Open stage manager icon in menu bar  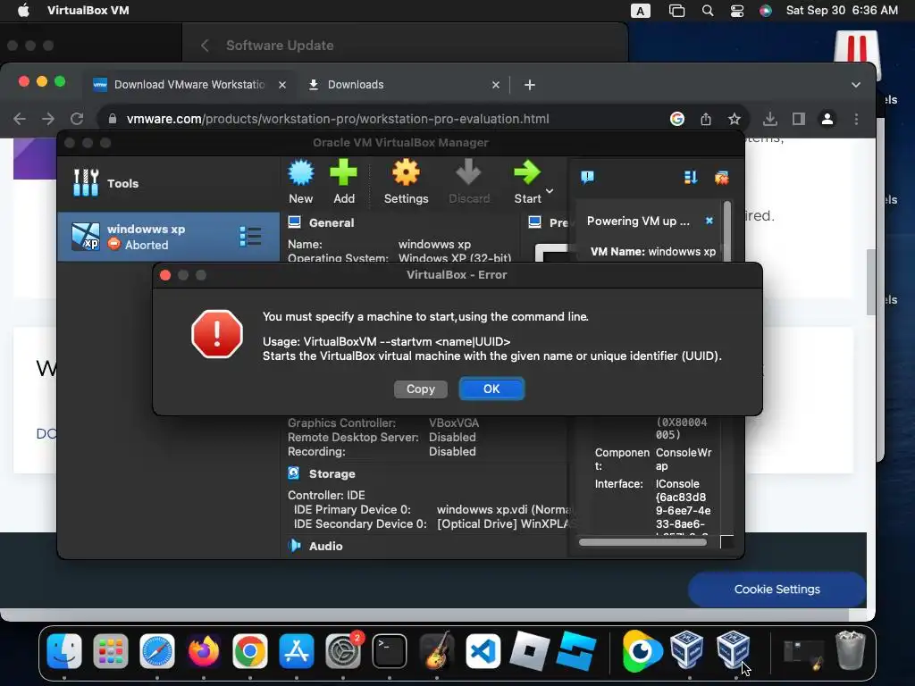676,11
